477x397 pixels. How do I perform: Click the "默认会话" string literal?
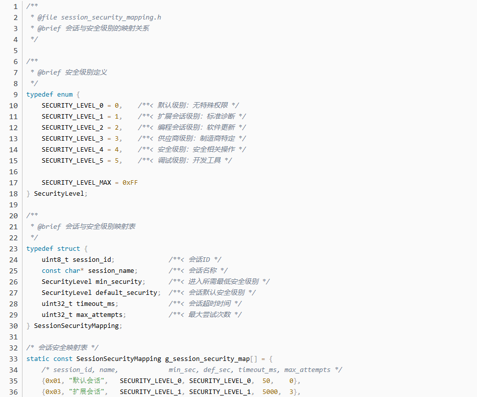tap(84, 380)
